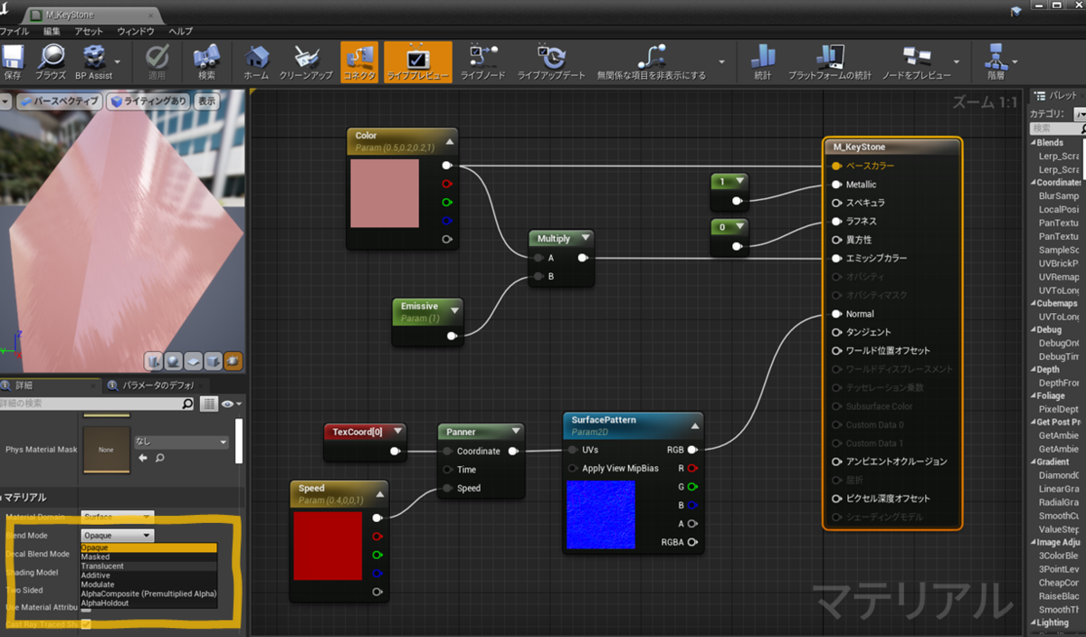Expand Panner node dropdown arrow
This screenshot has height=637, width=1086.
click(x=515, y=432)
